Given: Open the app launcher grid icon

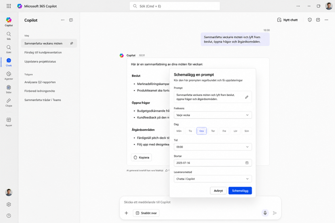Looking at the screenshot, I should pyautogui.click(x=9, y=6).
